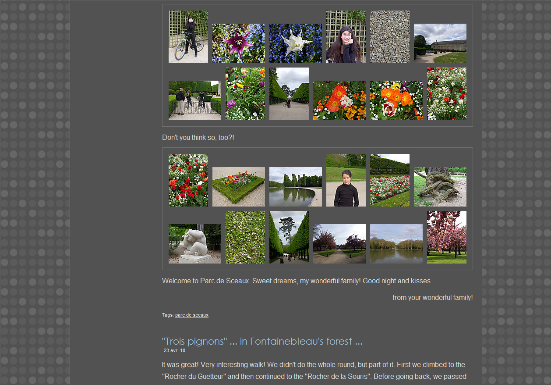View the white tulip photo
Viewport: 551px width, 385px height.
point(296,43)
